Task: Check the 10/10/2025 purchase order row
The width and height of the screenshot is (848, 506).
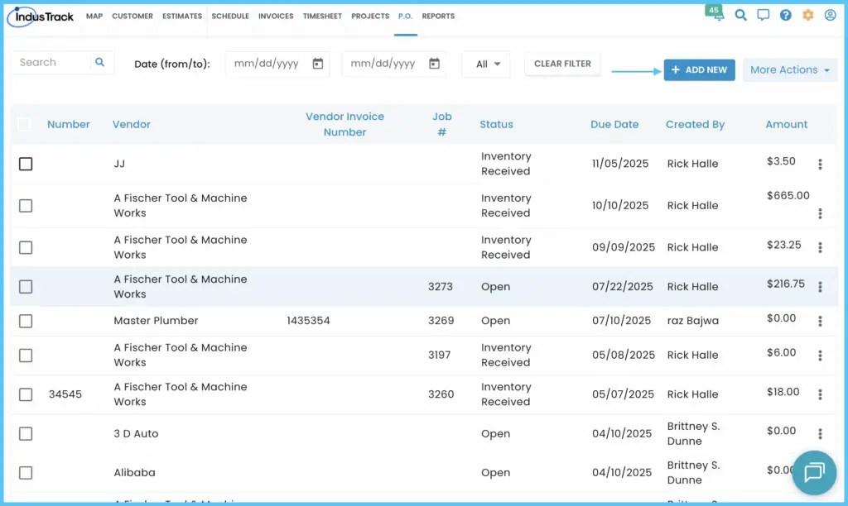Action: [26, 206]
